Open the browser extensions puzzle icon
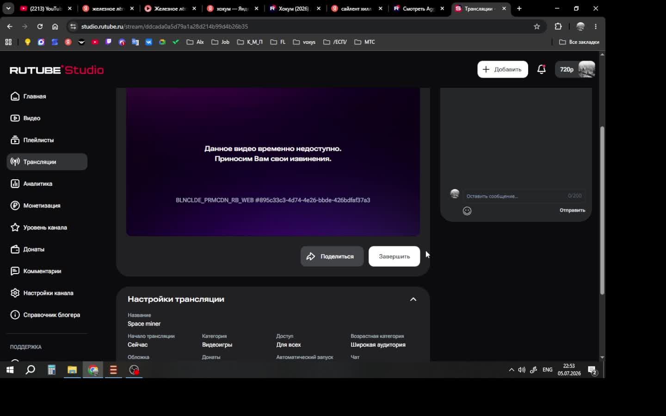666x416 pixels. [558, 26]
